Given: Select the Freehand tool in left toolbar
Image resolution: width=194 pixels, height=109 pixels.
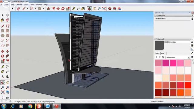Looking at the screenshot, I should click(x=8, y=26).
